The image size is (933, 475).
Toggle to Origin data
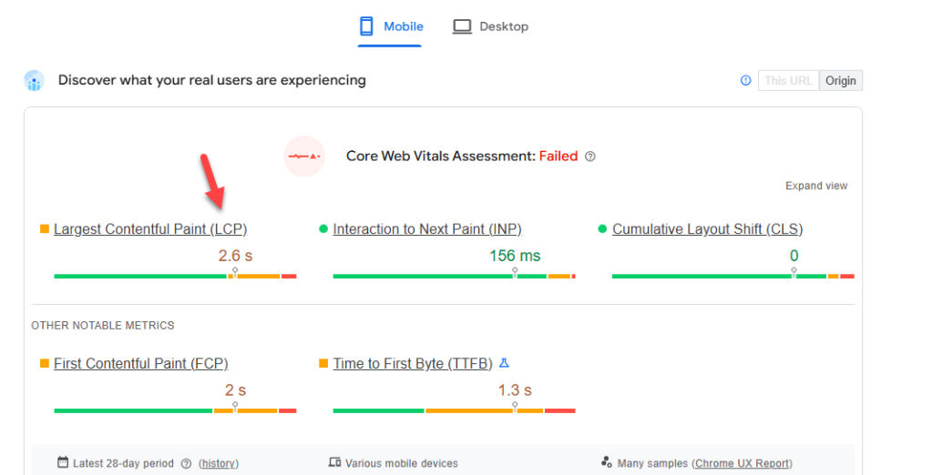(x=840, y=80)
